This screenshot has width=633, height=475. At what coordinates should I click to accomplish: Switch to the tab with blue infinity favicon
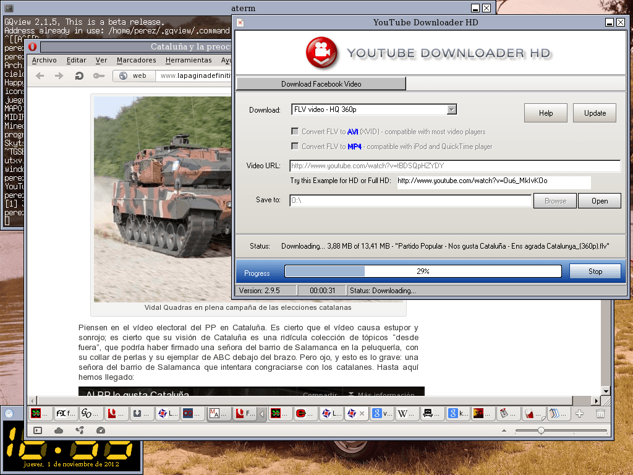pos(192,414)
